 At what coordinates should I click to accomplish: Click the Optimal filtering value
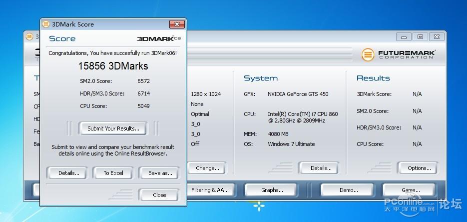coord(200,114)
